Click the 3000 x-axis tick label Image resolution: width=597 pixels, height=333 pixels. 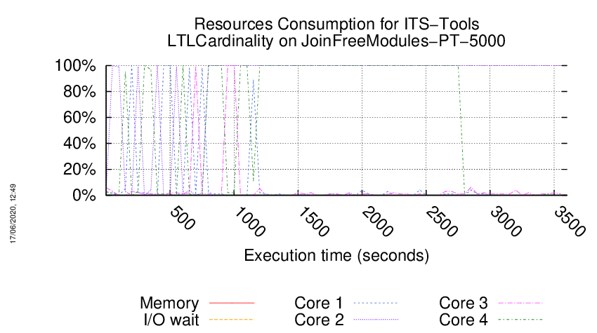tap(505, 222)
